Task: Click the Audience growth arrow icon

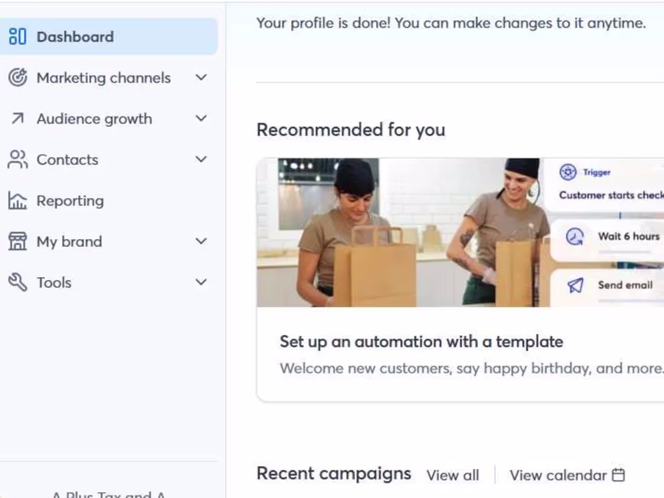Action: (18, 118)
